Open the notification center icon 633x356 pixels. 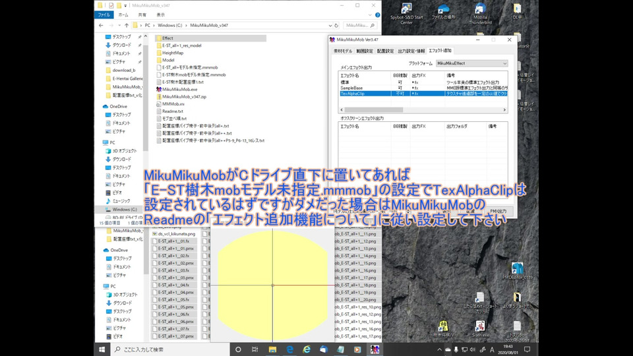(527, 349)
